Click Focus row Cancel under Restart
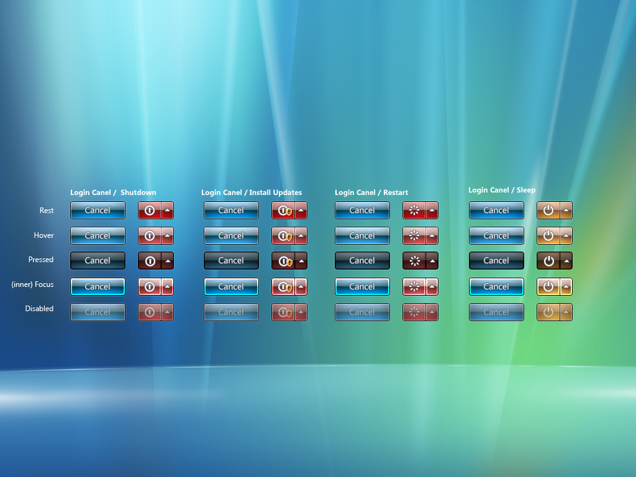This screenshot has width=636, height=477. pos(362,287)
